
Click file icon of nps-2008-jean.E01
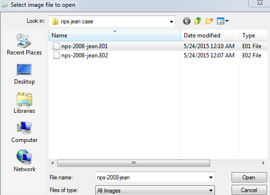tap(56, 46)
